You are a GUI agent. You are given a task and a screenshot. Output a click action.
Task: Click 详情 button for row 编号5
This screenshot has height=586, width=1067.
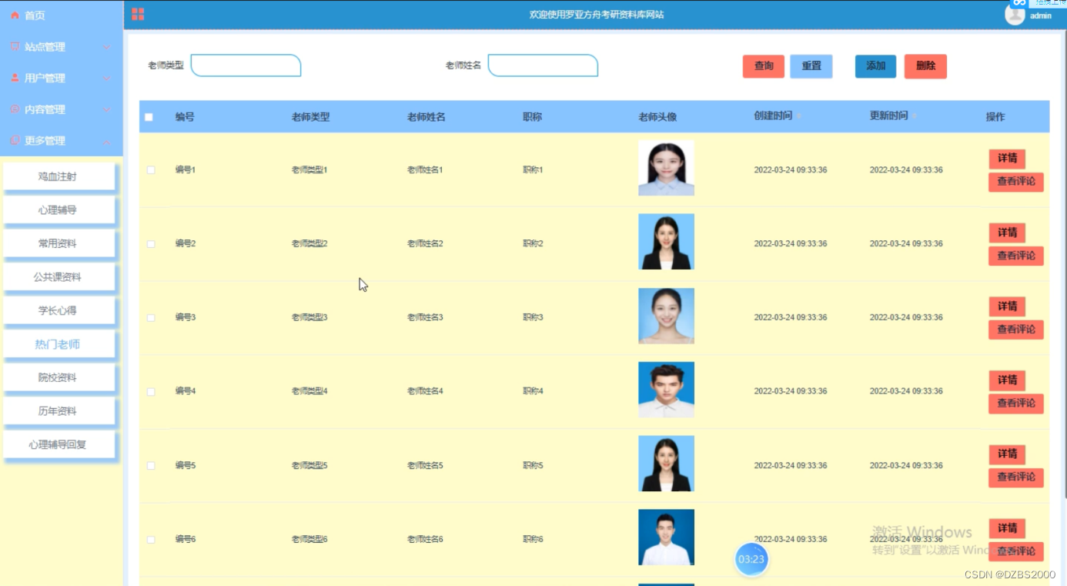click(1007, 454)
